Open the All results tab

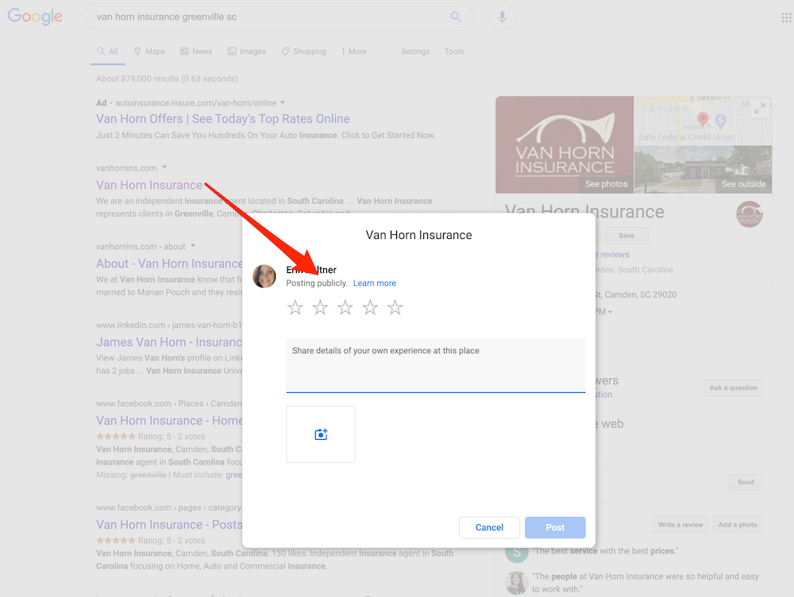point(107,52)
